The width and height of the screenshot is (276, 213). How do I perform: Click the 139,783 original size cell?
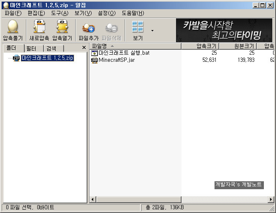(246, 60)
